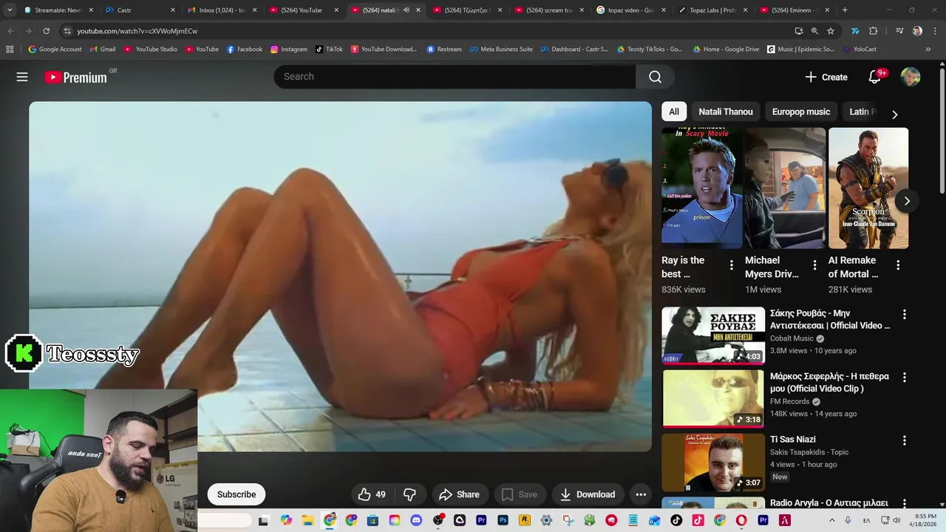Open the browser extensions puzzle icon
Viewport: 946px width, 532px height.
pyautogui.click(x=873, y=31)
